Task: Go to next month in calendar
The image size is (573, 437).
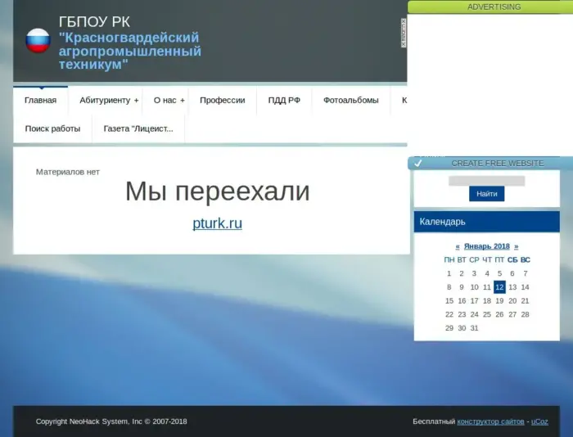Action: tap(517, 246)
